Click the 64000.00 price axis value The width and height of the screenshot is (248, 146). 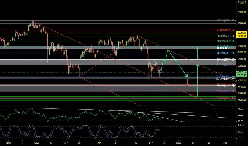(242, 23)
